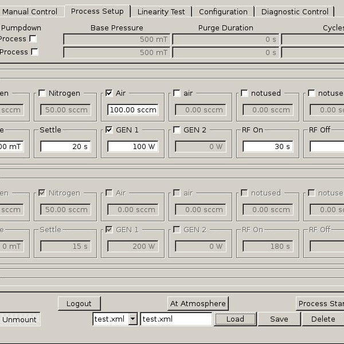Image resolution: width=344 pixels, height=344 pixels.
Task: Open the Linearity Test tab
Action: [161, 11]
